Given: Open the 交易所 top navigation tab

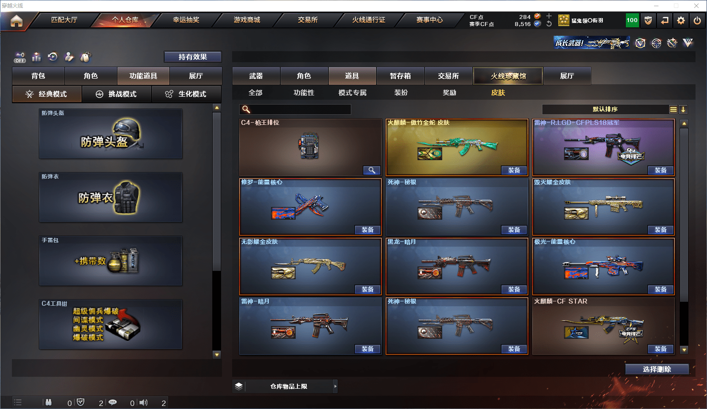Looking at the screenshot, I should pos(308,20).
